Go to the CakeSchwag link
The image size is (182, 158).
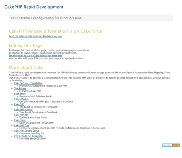tap(21, 99)
